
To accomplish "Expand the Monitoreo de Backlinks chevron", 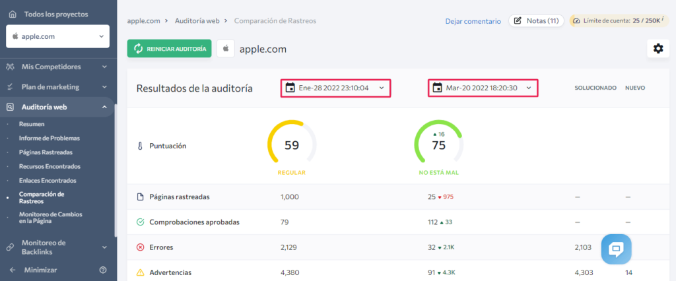I will (104, 247).
